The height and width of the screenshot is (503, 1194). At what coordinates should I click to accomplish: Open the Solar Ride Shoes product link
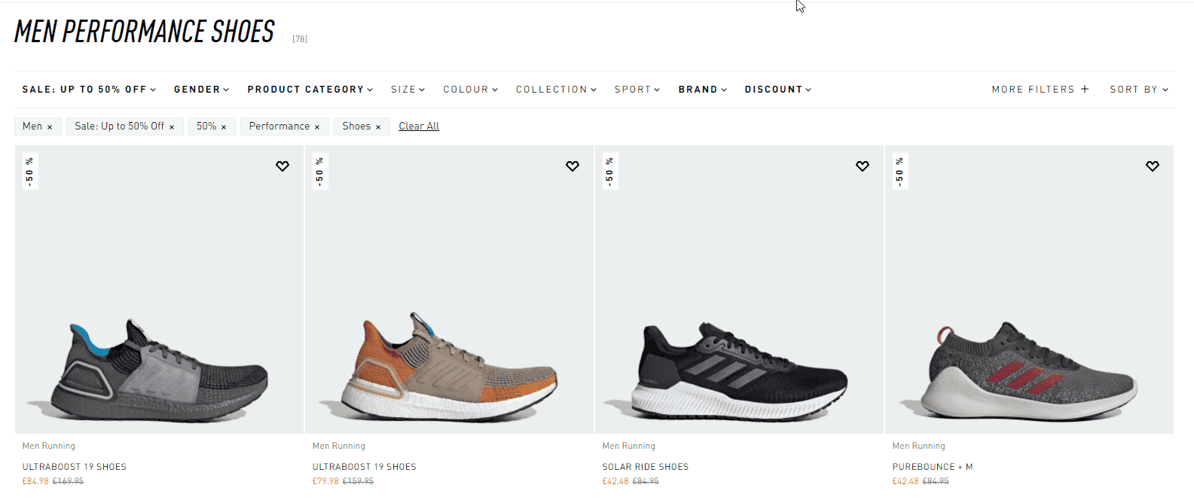pyautogui.click(x=646, y=467)
